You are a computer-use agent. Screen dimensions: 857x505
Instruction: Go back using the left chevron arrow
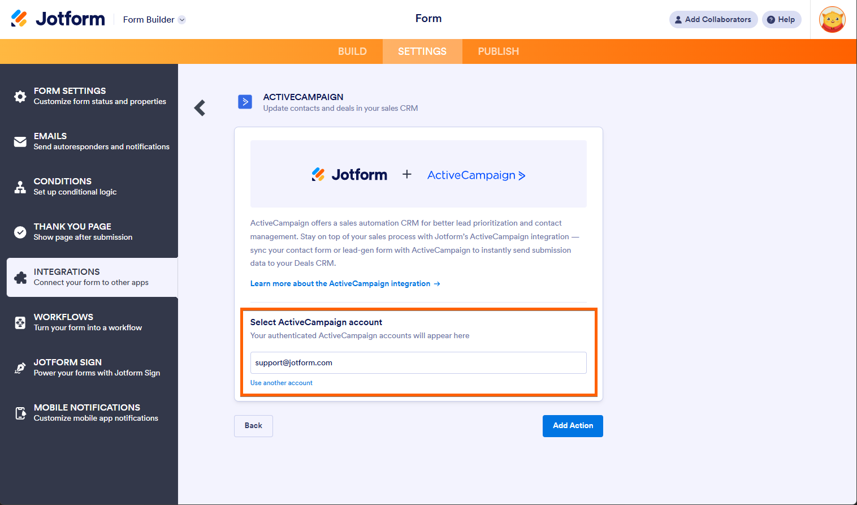pyautogui.click(x=200, y=108)
